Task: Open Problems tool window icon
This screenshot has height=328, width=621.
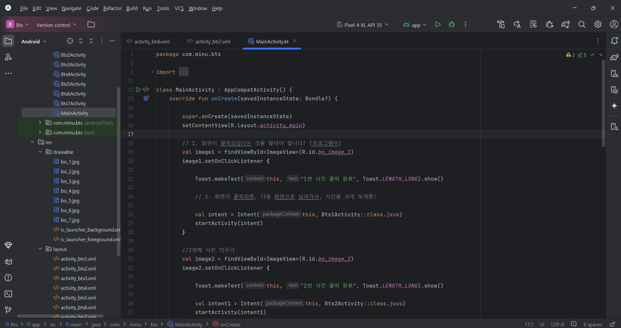Action: pos(8,278)
